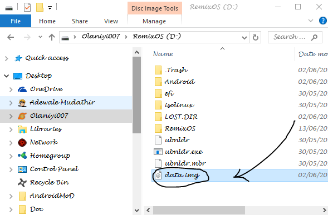Select Quick access in navigation pane
The height and width of the screenshot is (215, 328).
tap(47, 58)
